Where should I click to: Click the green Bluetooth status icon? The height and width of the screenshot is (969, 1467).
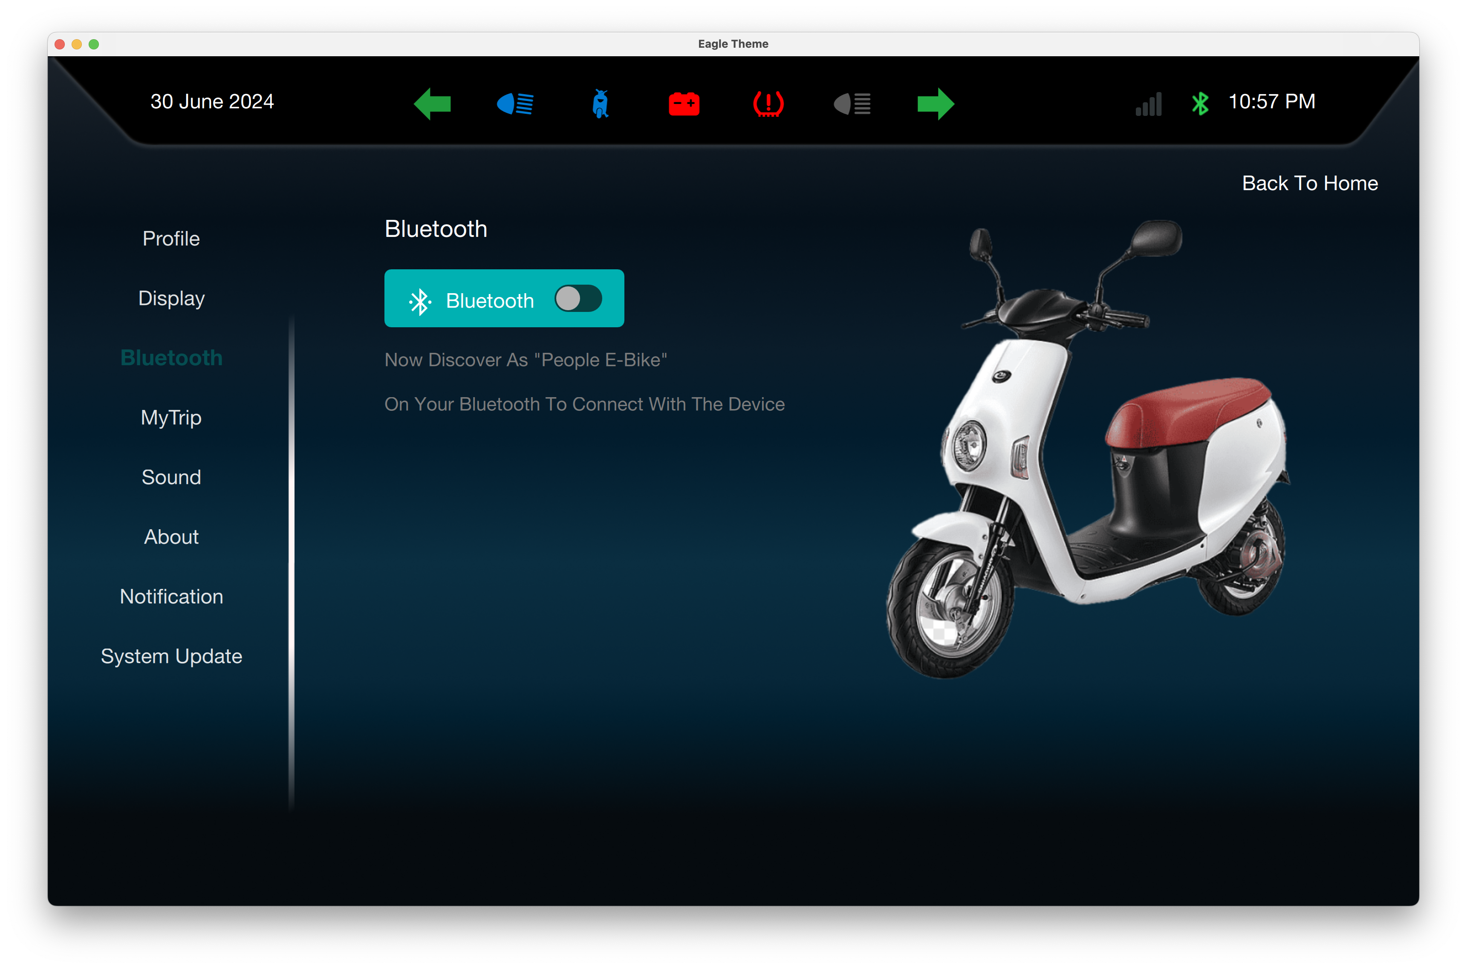tap(1200, 103)
